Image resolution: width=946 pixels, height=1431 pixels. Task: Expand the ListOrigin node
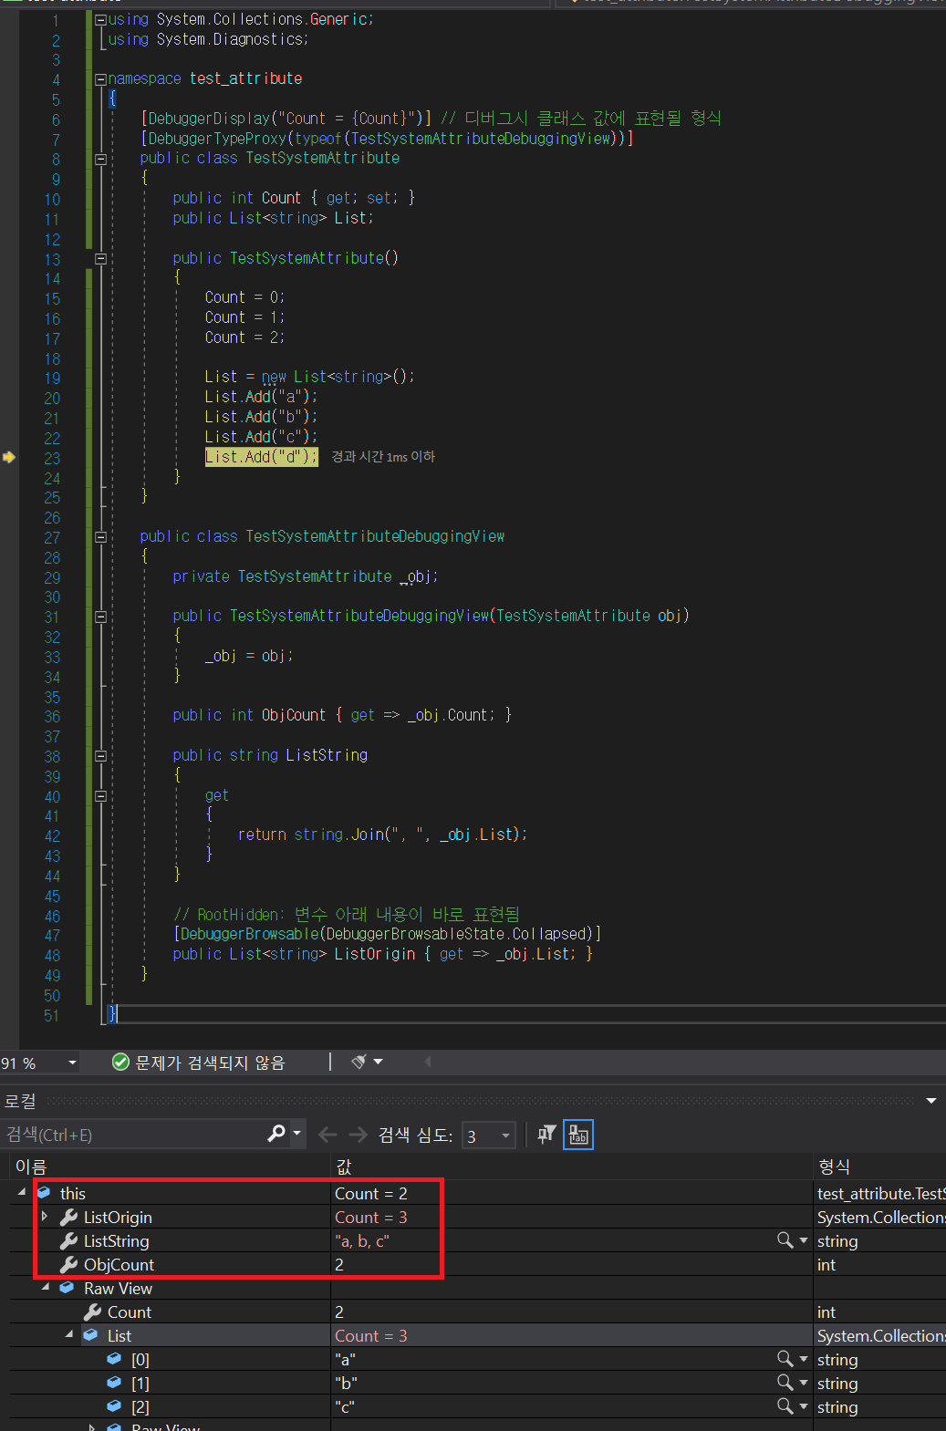(x=44, y=1216)
